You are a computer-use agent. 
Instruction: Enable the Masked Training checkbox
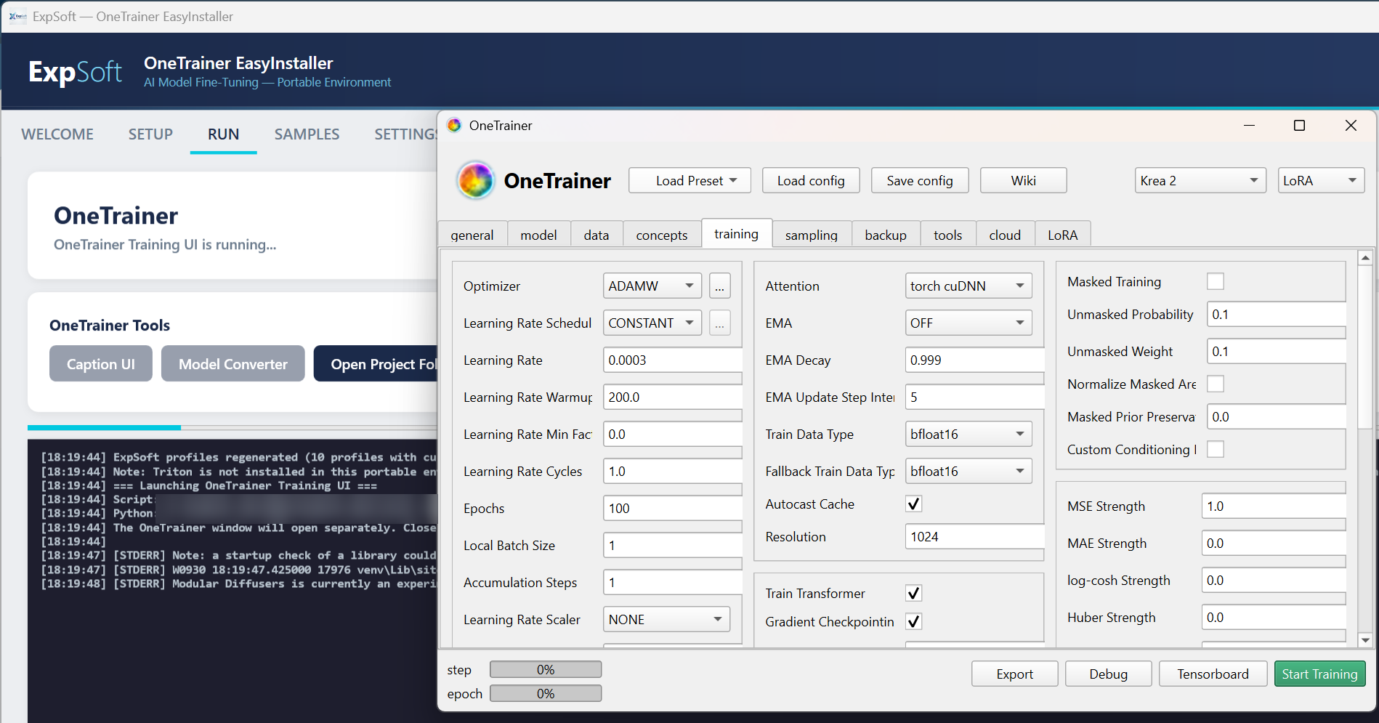[x=1215, y=281]
